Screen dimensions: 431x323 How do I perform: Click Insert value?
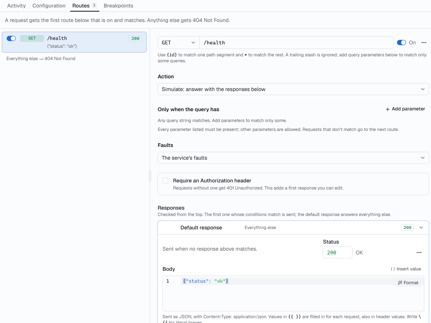(x=406, y=269)
